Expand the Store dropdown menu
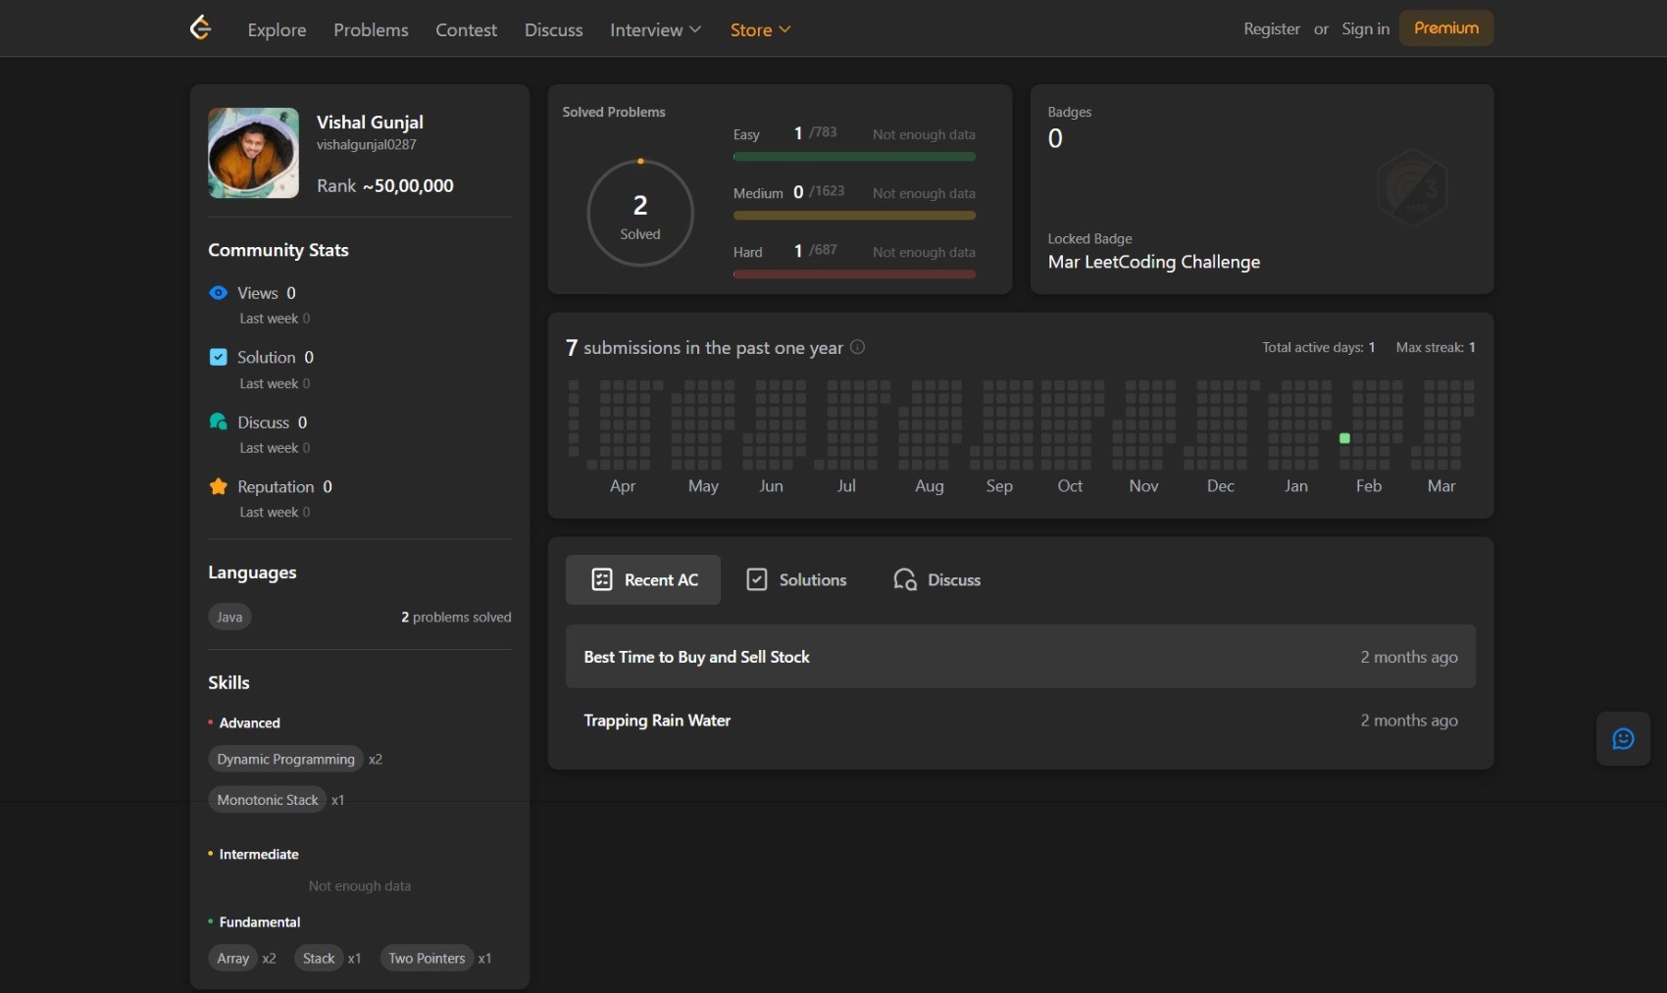The image size is (1667, 993). pyautogui.click(x=760, y=29)
